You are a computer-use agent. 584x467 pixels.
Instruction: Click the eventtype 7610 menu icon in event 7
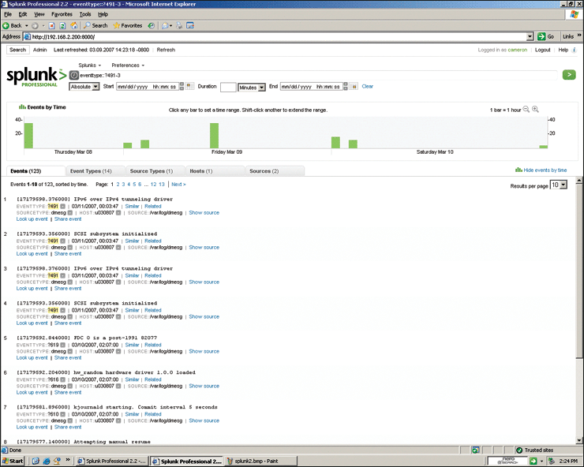coord(62,414)
